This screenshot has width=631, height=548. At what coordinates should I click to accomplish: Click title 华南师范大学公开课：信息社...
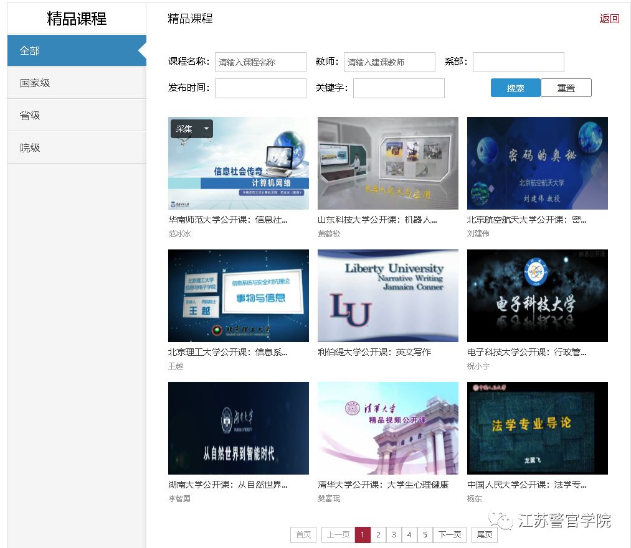coord(228,220)
